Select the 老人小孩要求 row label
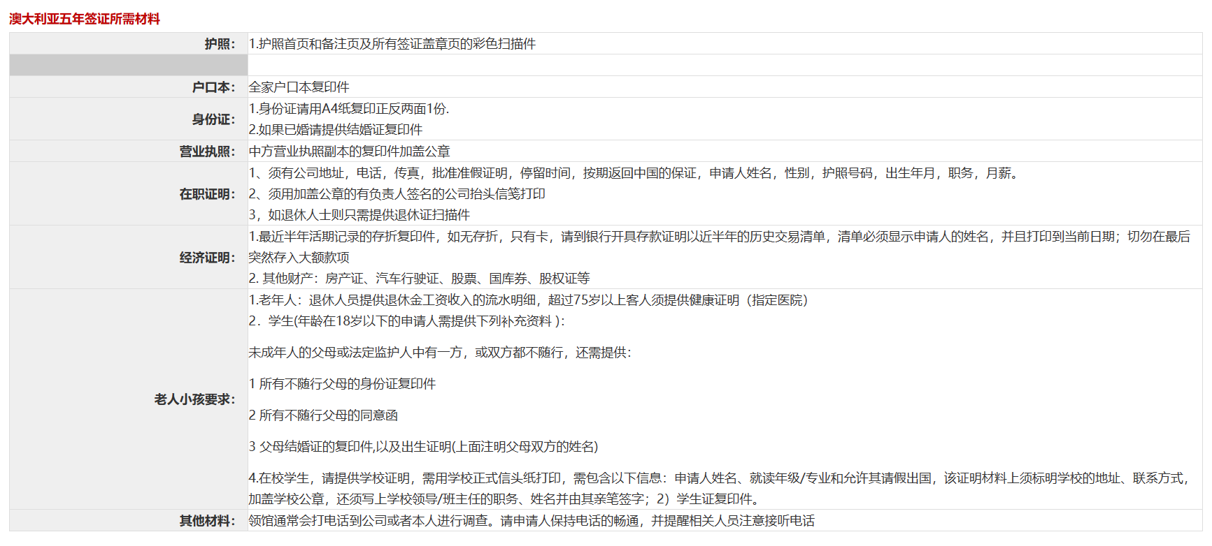The height and width of the screenshot is (546, 1212). pos(194,399)
